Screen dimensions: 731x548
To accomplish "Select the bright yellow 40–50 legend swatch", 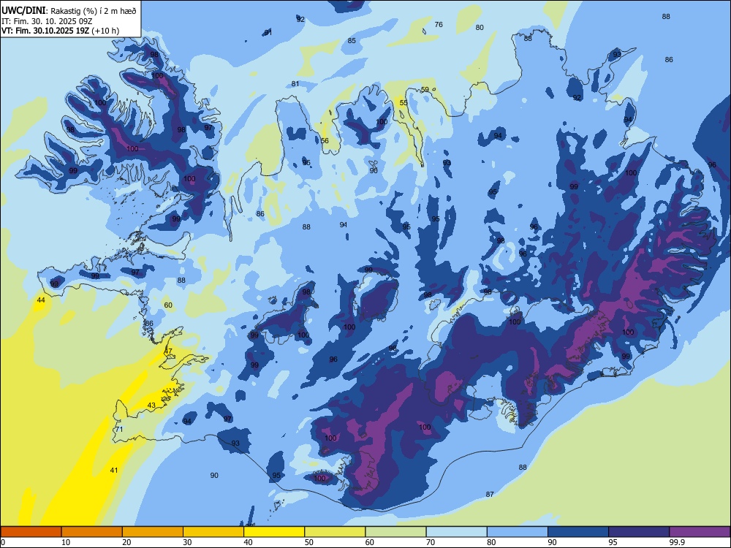I will point(274,532).
